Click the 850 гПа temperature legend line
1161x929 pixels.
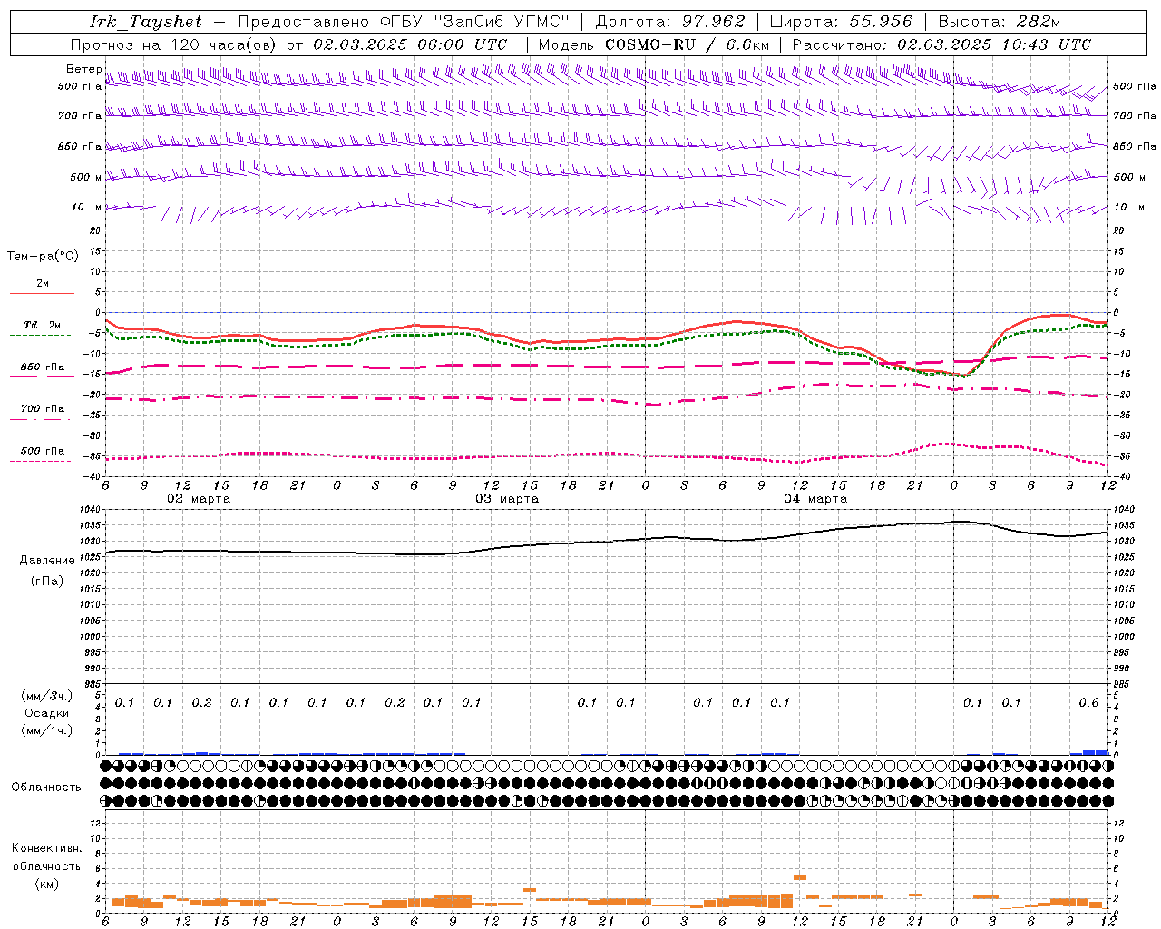[42, 376]
